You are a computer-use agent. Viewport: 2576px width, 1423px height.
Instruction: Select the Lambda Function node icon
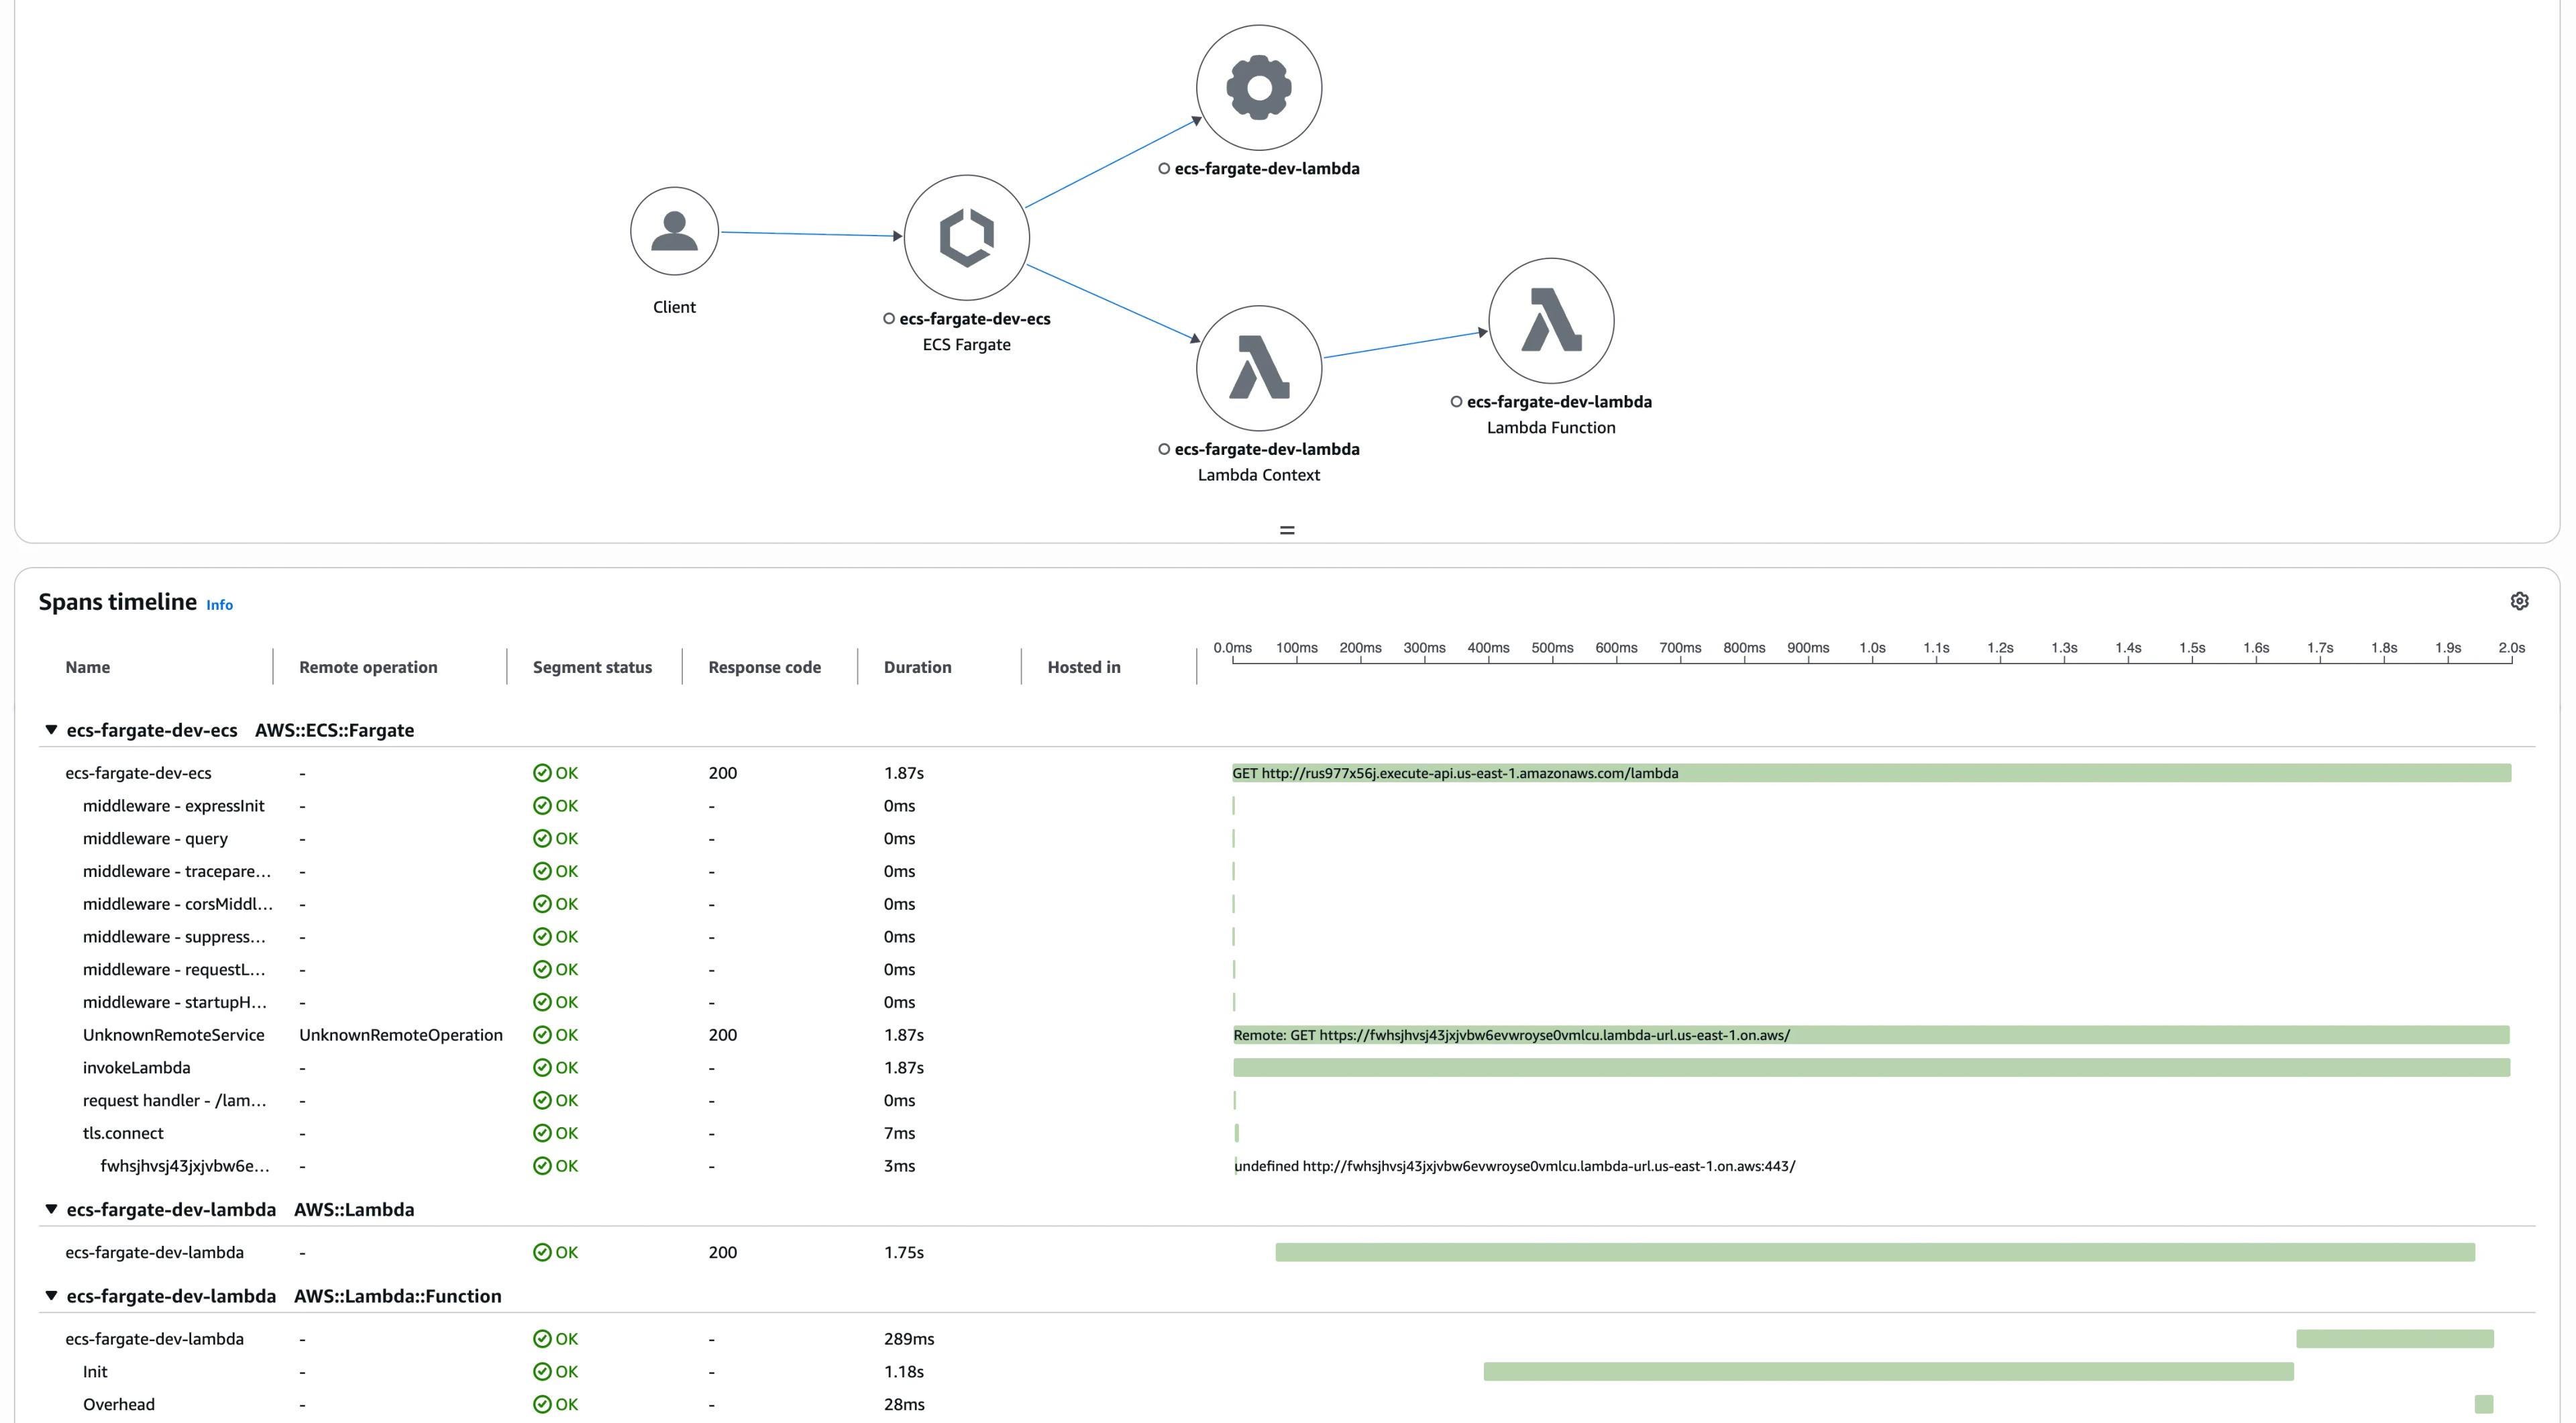[1550, 320]
